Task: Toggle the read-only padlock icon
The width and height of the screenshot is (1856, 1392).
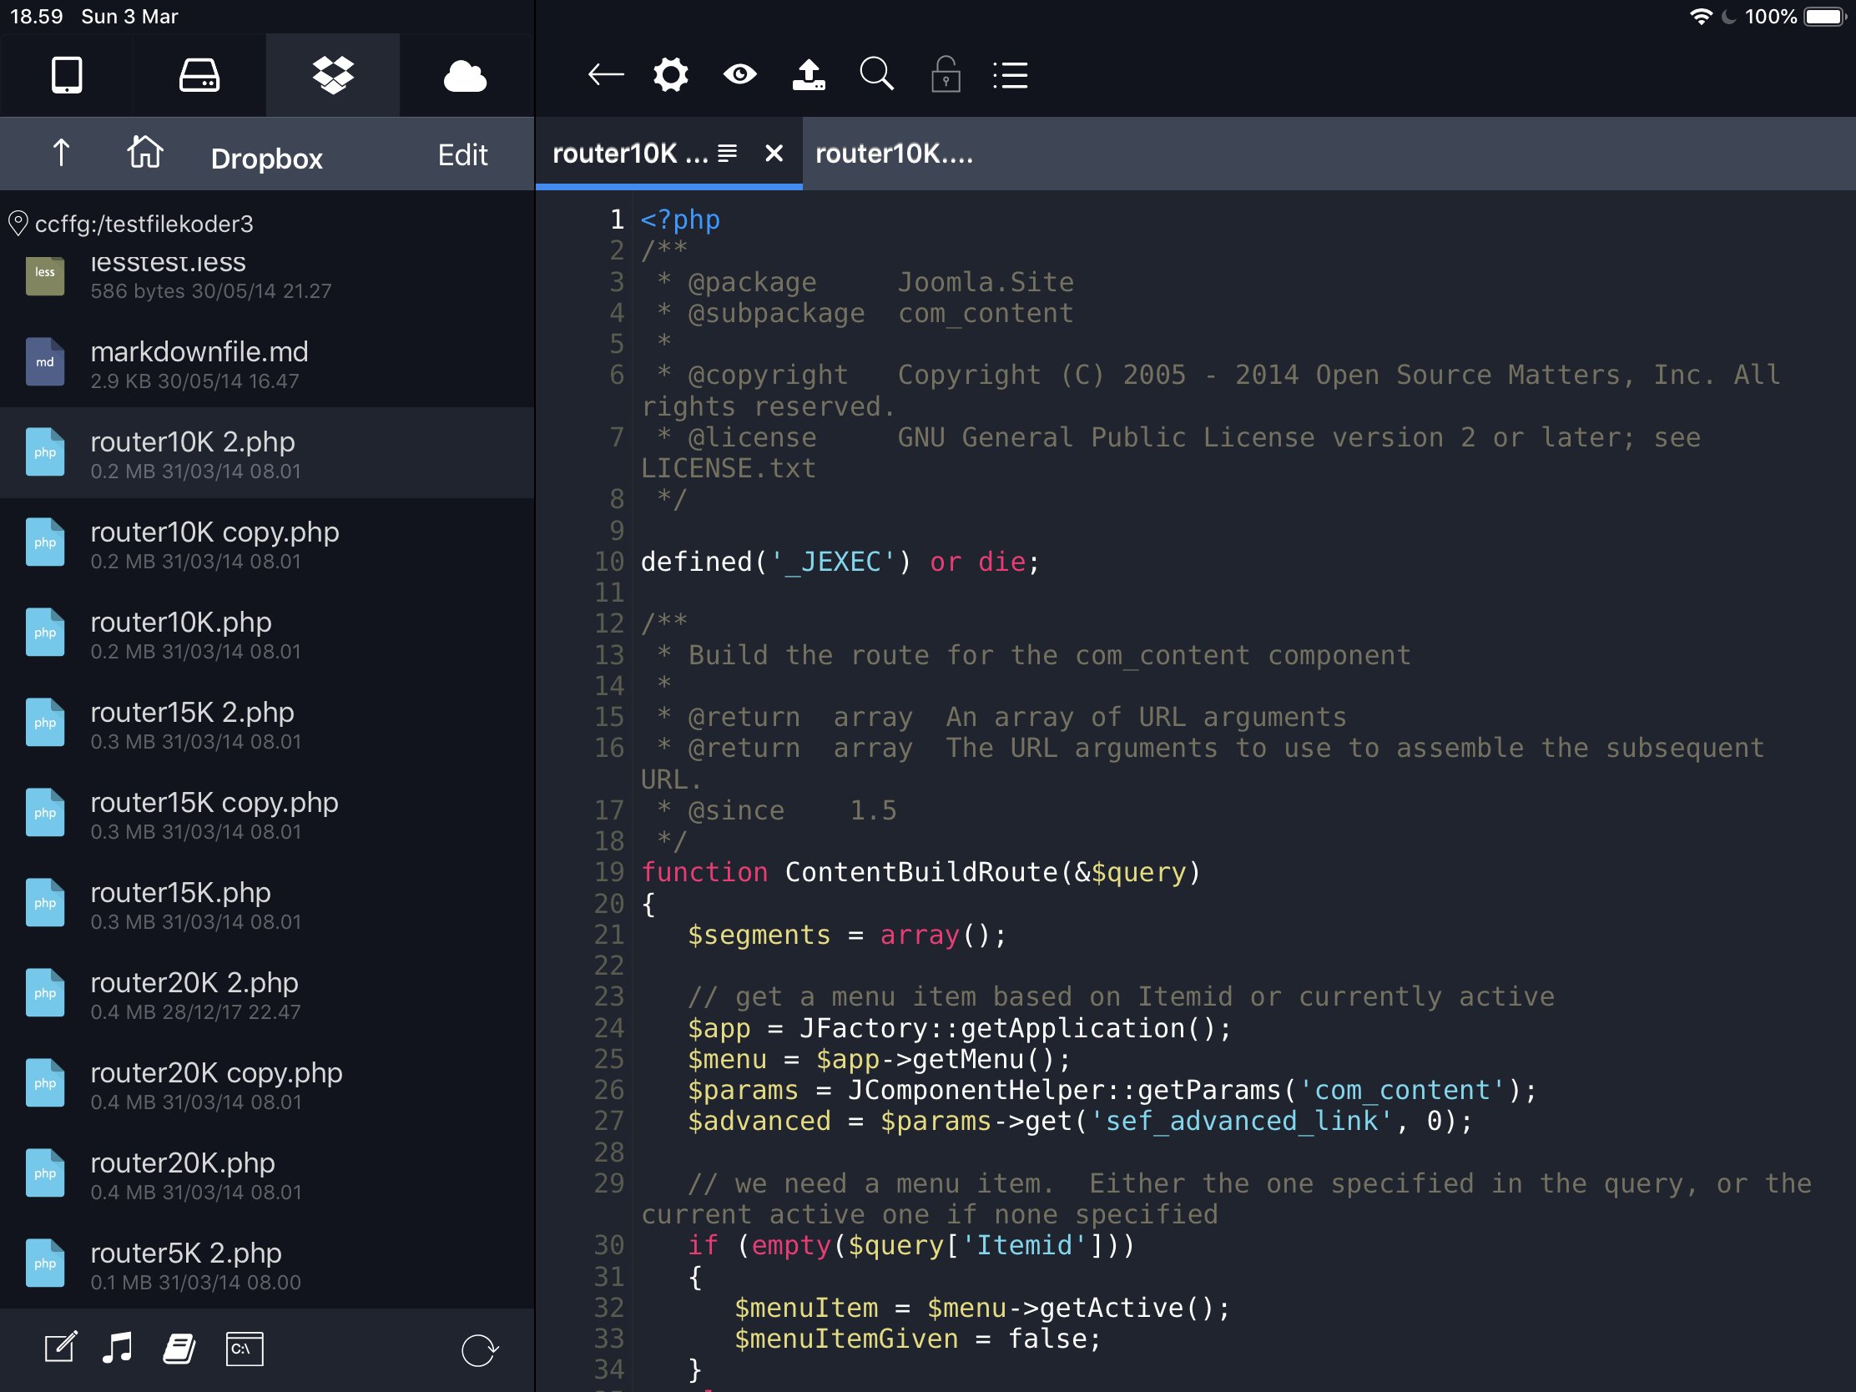Action: coord(946,75)
